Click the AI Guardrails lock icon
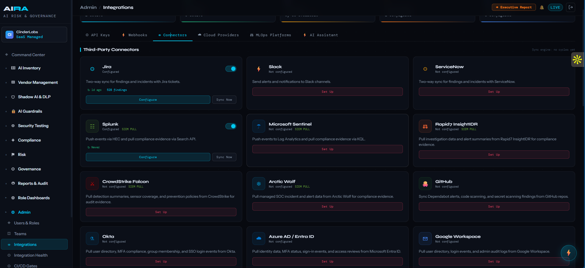This screenshot has width=585, height=268. (13, 111)
